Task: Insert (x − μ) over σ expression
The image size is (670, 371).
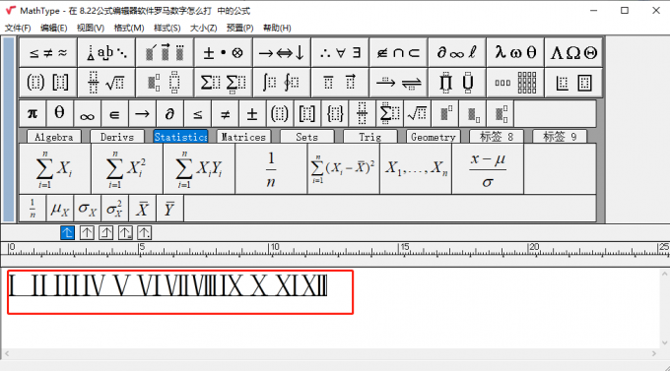Action: tap(488, 169)
